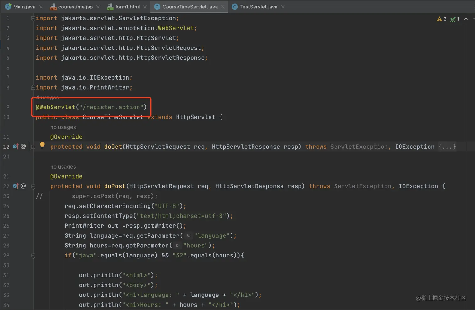
Task: Collapse the imports block at line 1
Action: [33, 19]
